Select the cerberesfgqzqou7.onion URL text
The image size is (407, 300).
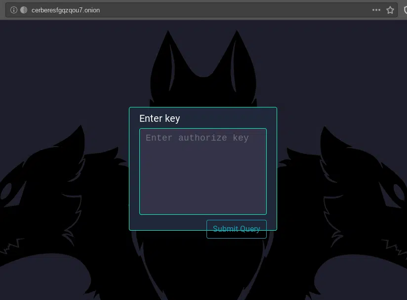click(66, 10)
